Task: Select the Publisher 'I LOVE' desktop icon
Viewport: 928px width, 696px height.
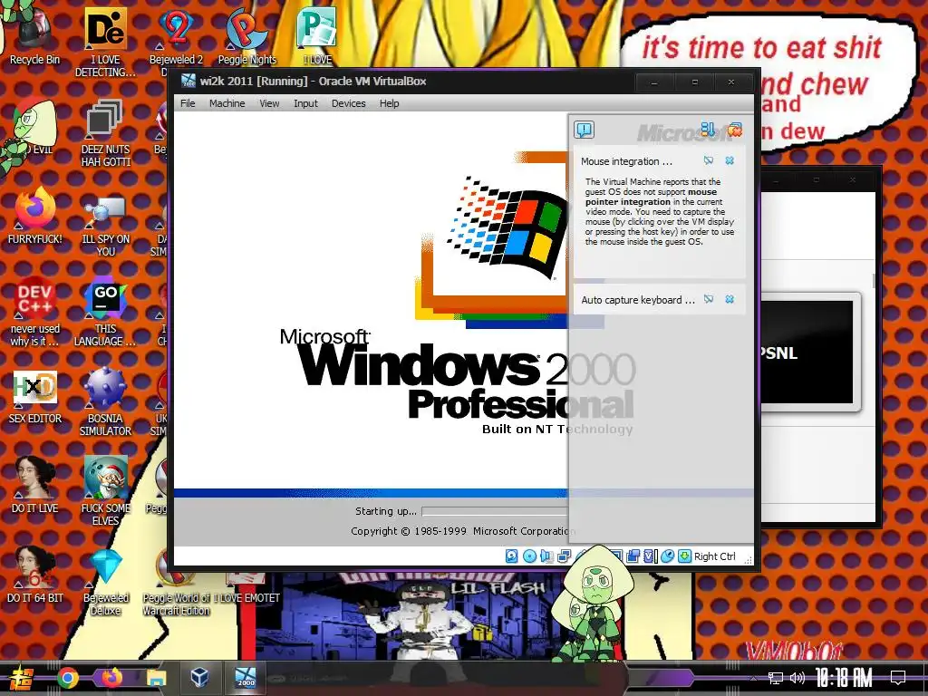Action: coord(317,35)
